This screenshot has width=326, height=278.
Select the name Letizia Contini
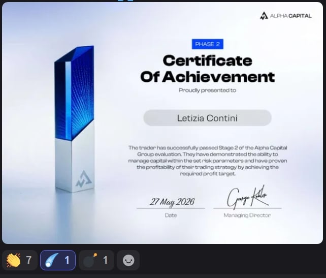207,118
